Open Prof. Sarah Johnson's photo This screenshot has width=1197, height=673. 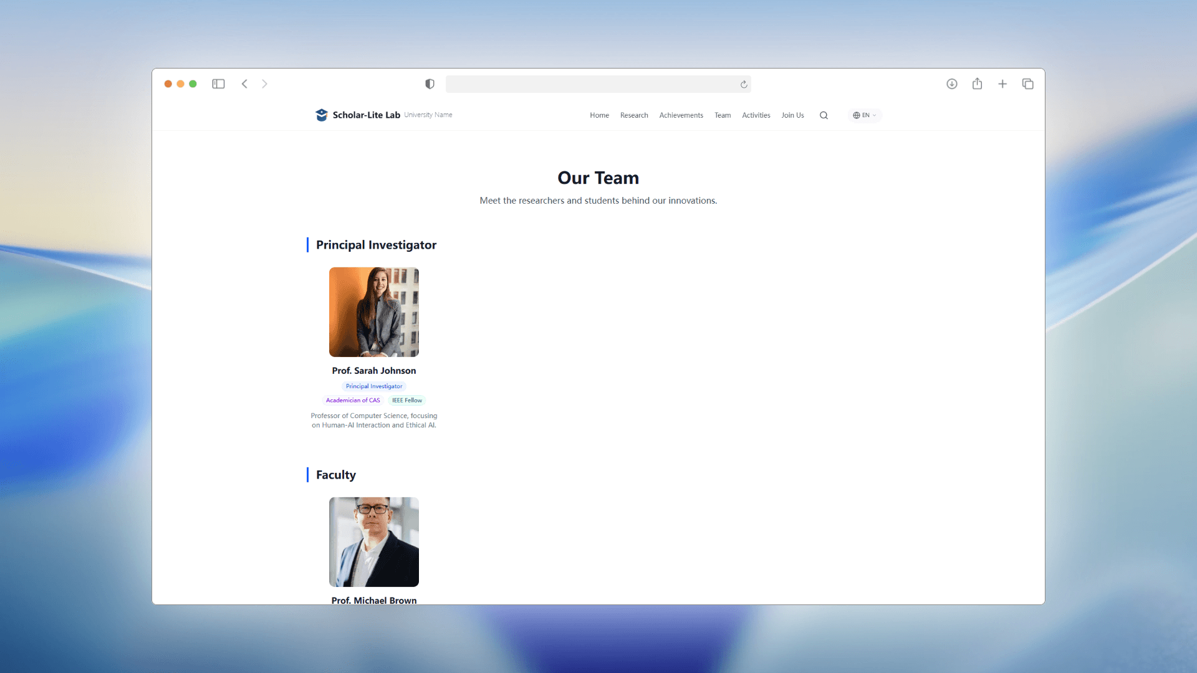[373, 312]
